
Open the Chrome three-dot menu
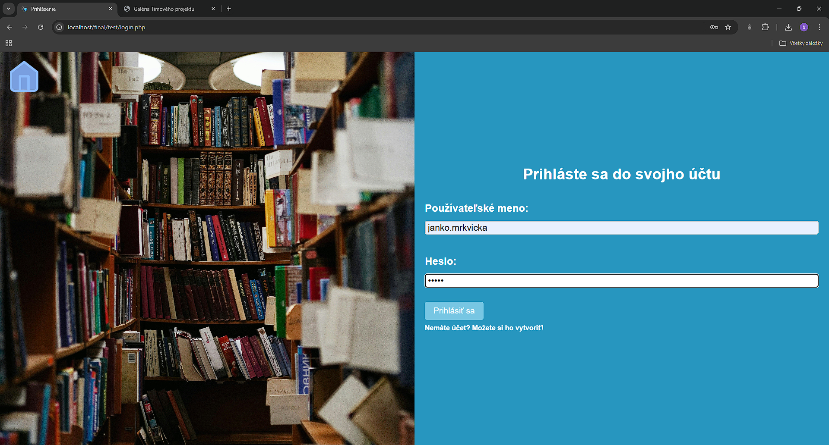coord(820,27)
